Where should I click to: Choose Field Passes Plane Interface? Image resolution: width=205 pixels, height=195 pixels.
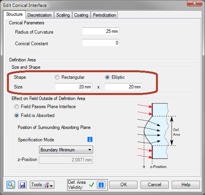pyautogui.click(x=17, y=107)
